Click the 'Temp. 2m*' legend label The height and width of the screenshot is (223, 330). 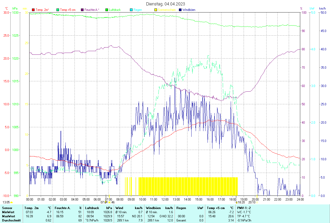tap(42, 10)
